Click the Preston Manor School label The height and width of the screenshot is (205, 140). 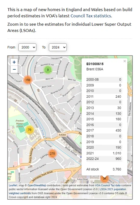(x=20, y=124)
